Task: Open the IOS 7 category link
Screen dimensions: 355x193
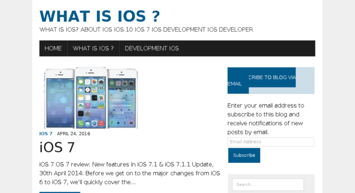Action: pos(46,134)
